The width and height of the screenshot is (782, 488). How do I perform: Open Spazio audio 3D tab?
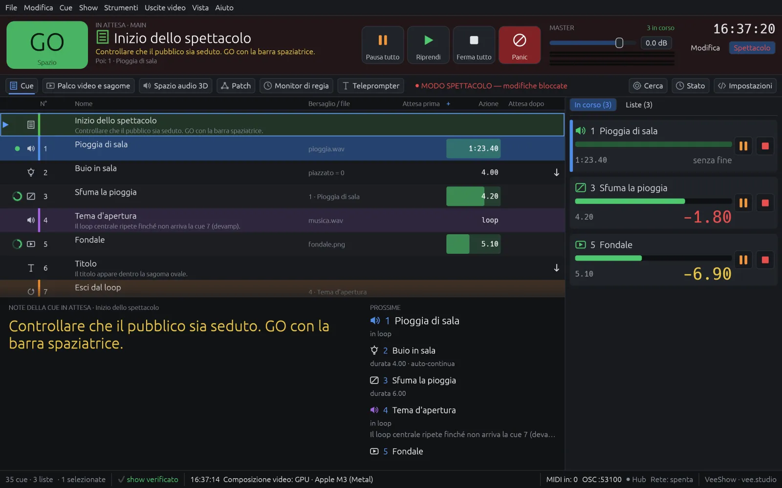pos(175,86)
